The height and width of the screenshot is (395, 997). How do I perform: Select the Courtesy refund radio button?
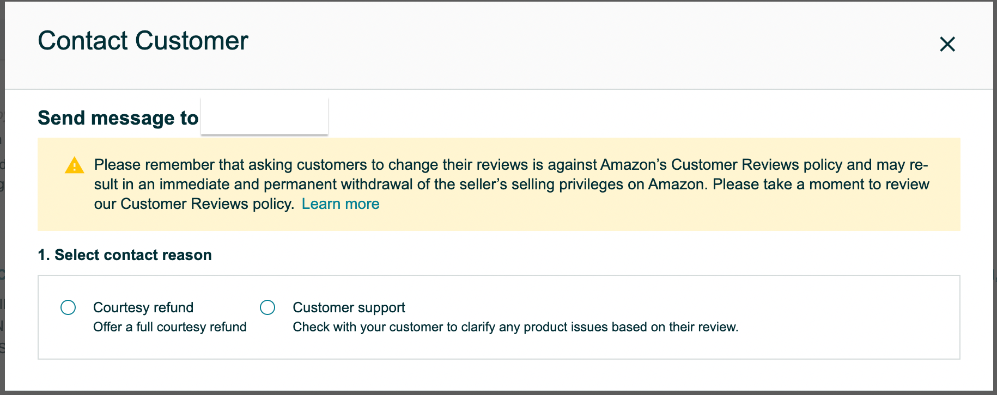pos(68,307)
